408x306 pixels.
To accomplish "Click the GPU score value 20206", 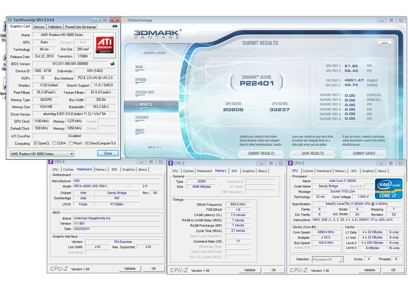I will pyautogui.click(x=233, y=110).
